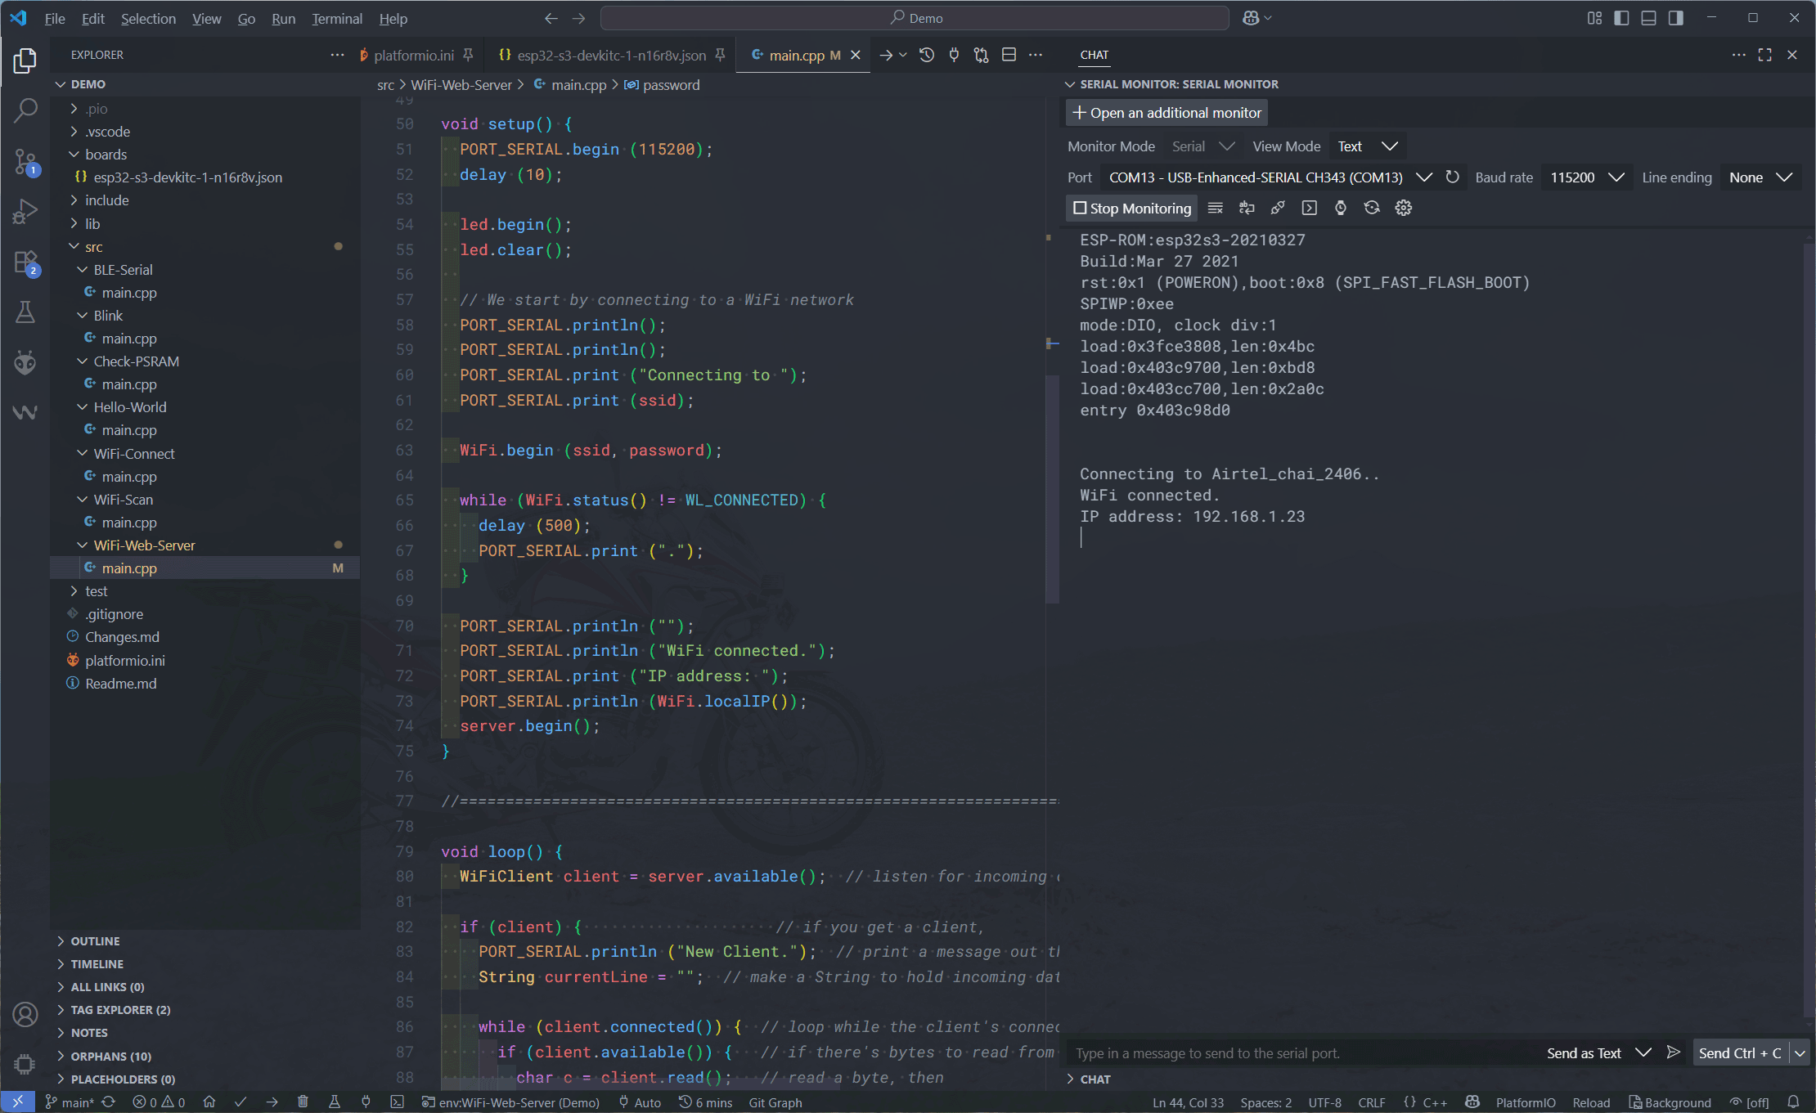
Task: Toggle timestamps in serial monitor
Action: tap(1341, 208)
